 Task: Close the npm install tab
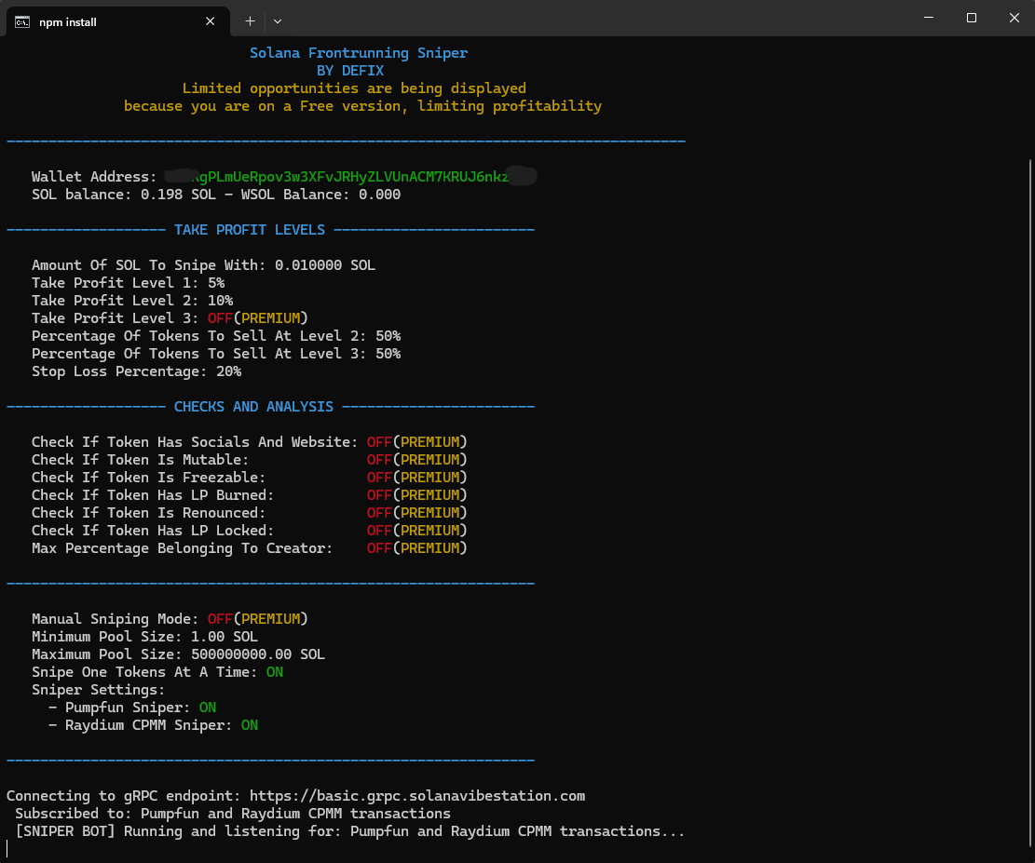coord(212,20)
